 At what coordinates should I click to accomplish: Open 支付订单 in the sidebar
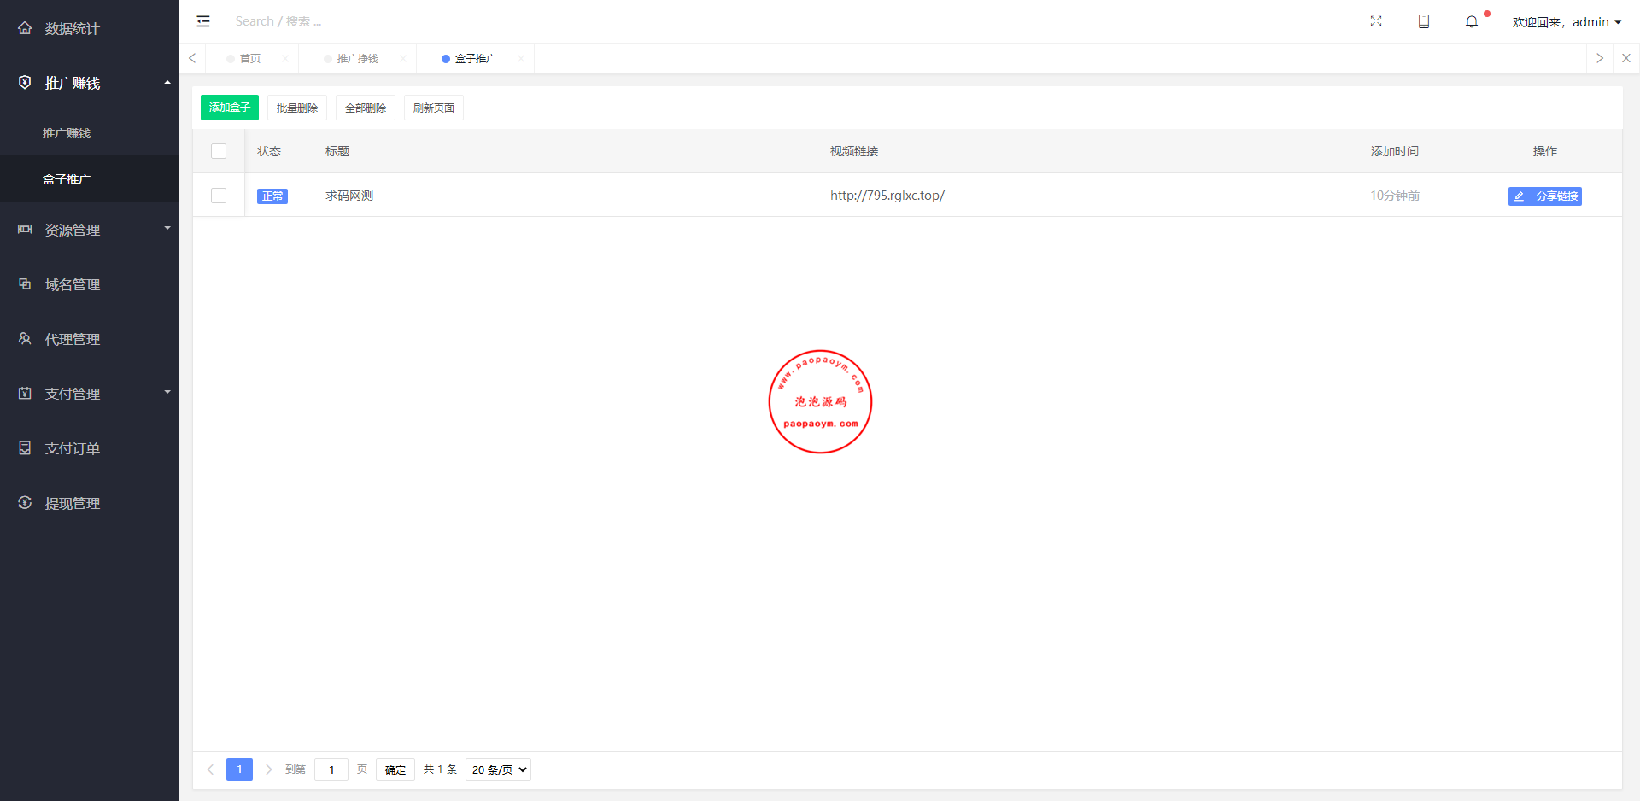click(73, 448)
